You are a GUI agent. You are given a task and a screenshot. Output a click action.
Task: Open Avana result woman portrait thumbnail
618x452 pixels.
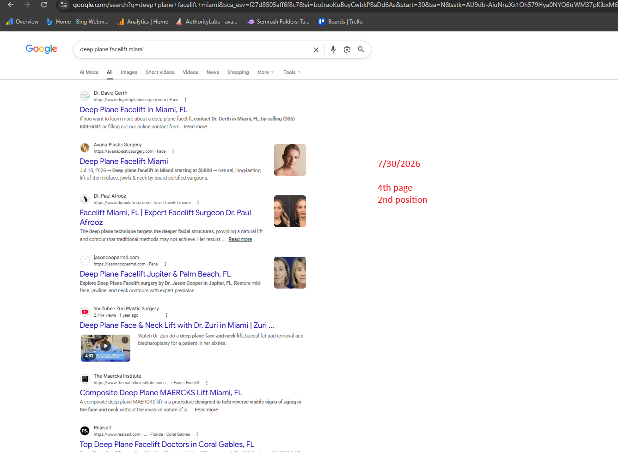[x=290, y=160]
